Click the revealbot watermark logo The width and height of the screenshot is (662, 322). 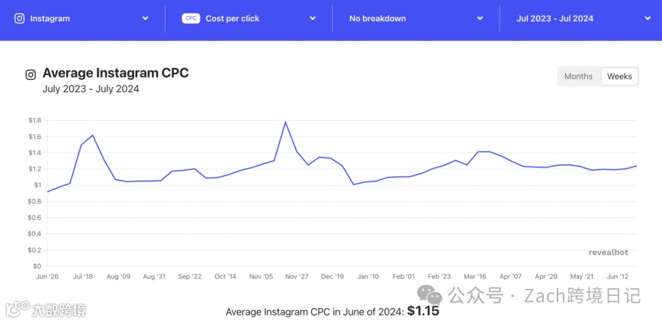click(608, 252)
